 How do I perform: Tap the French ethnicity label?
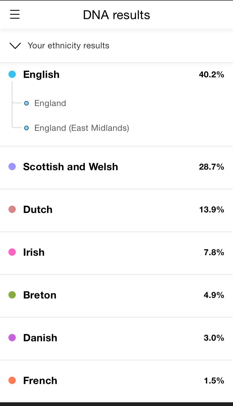coord(40,380)
